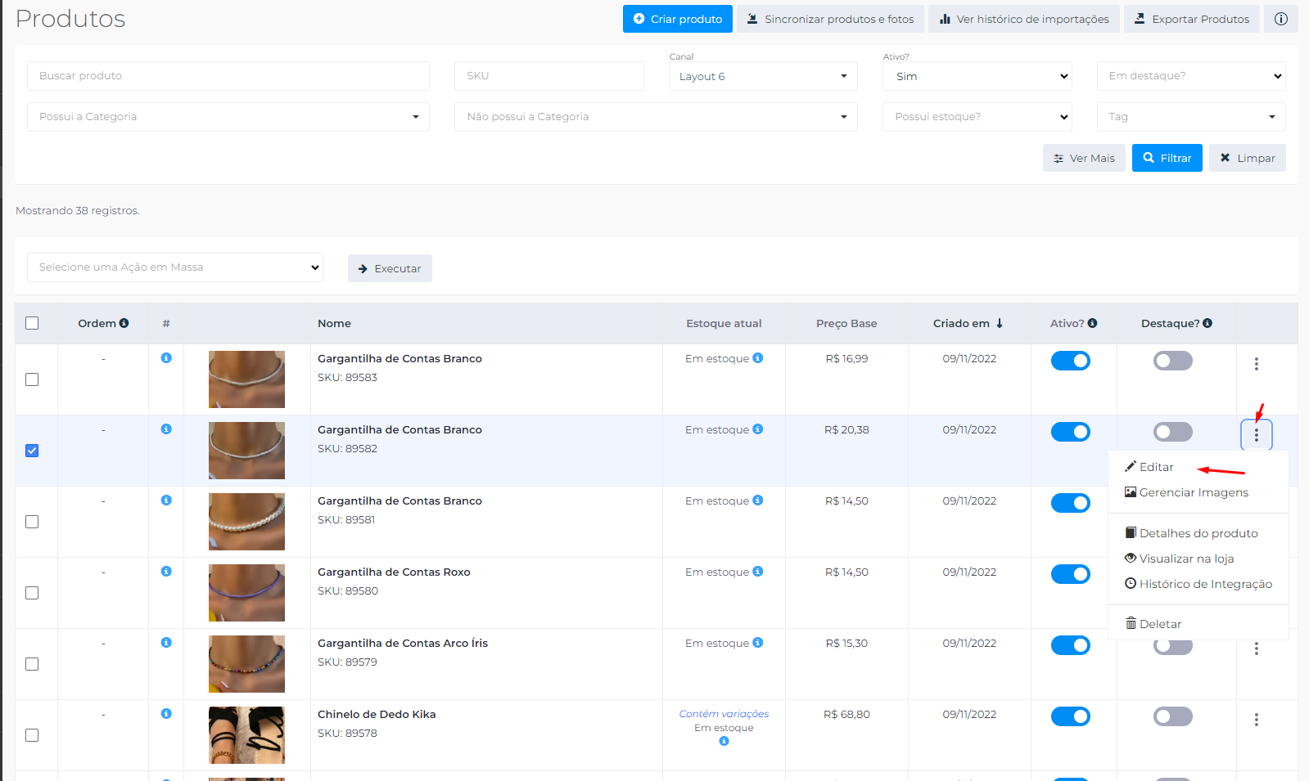
Task: Open the Possui estoque? dropdown
Action: 977,117
